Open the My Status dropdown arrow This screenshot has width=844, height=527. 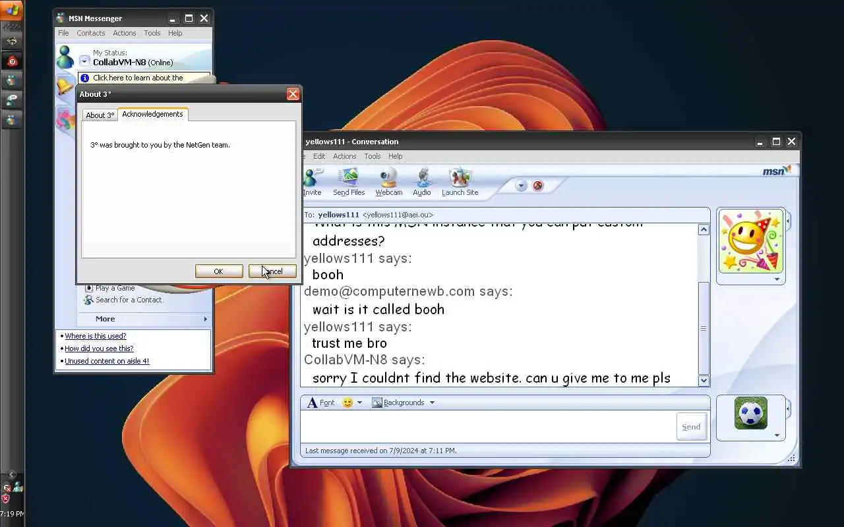tap(84, 61)
